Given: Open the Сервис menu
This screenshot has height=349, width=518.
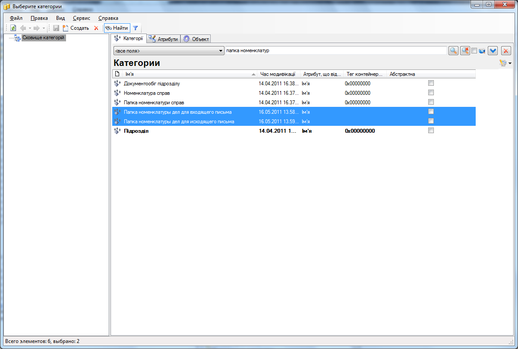Looking at the screenshot, I should [x=82, y=18].
